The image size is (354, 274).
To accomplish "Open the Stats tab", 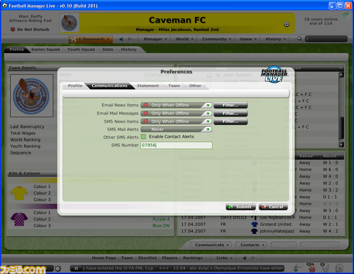I will click(108, 49).
